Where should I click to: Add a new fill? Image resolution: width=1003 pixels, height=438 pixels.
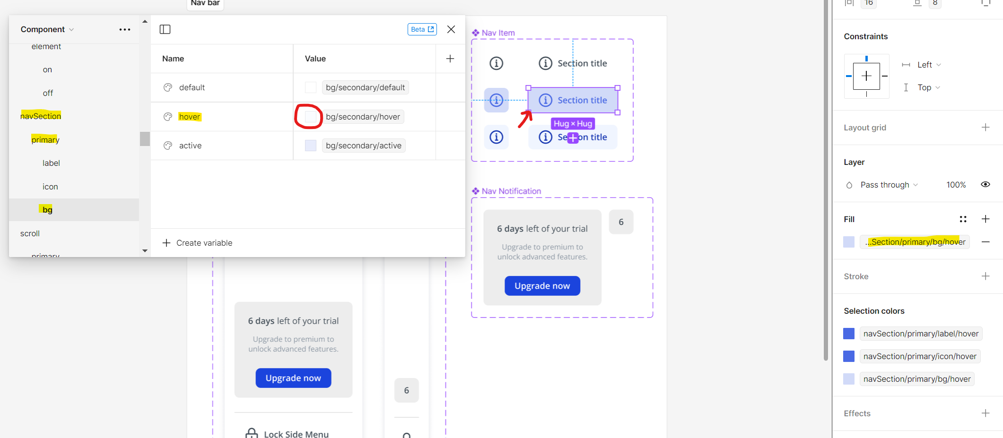point(986,219)
